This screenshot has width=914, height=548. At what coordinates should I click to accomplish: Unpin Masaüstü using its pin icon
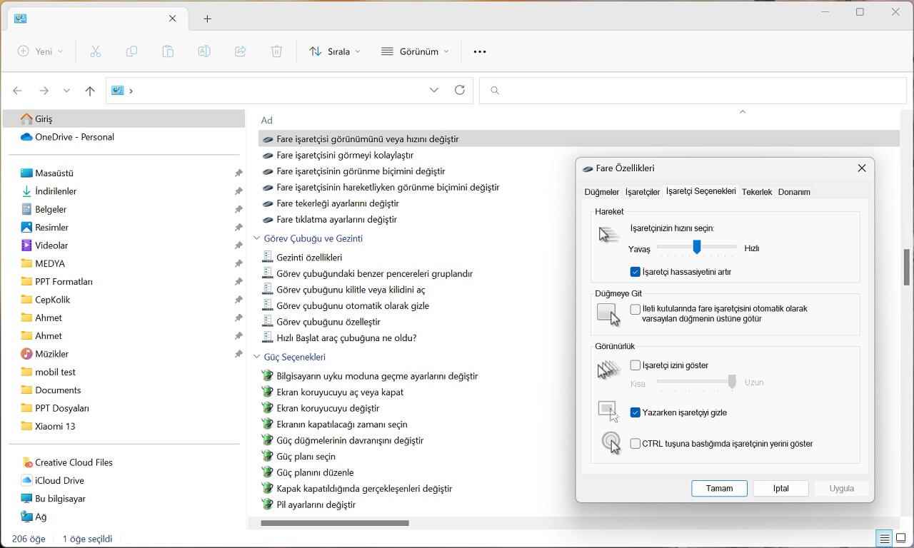(x=238, y=173)
